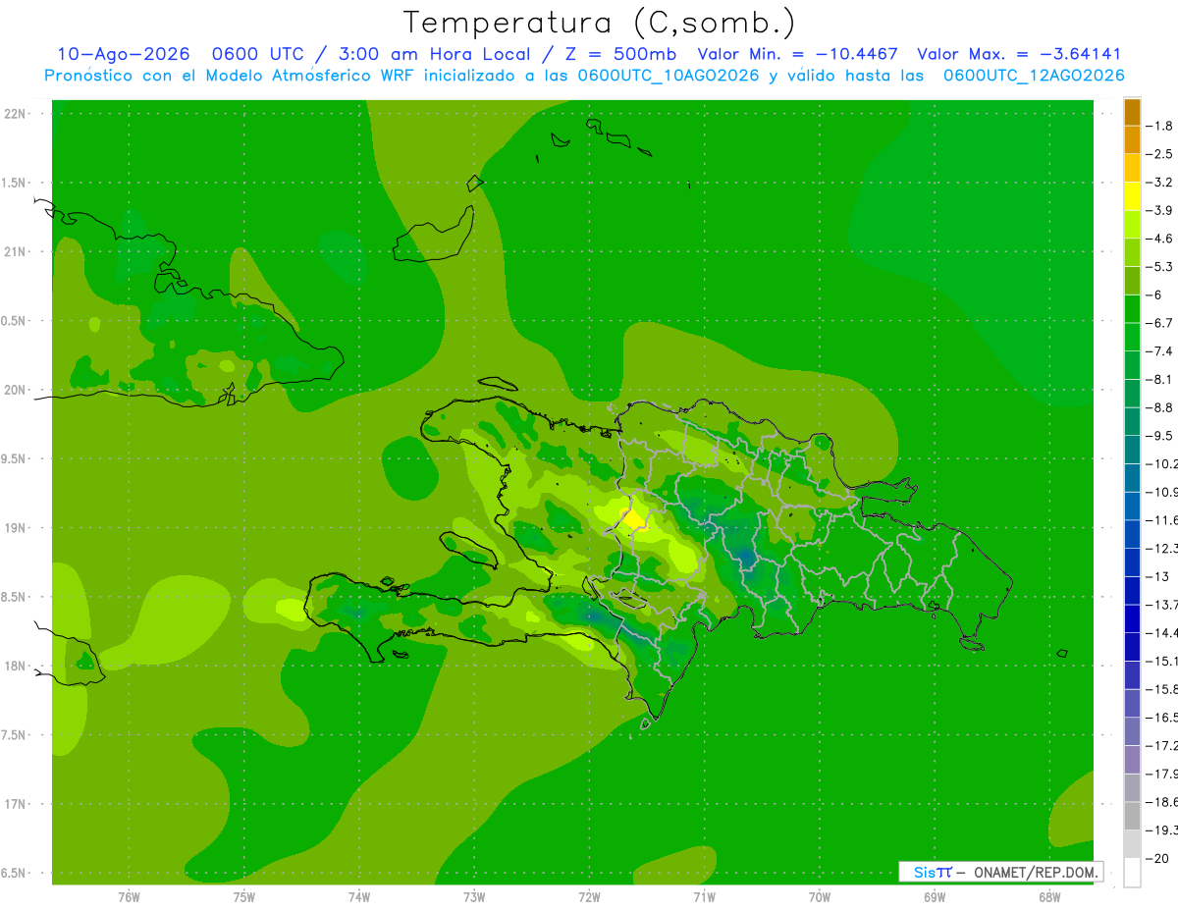Click the 'Temperatura (C,somb.)' map title
This screenshot has height=910, width=1178.
pos(600,23)
